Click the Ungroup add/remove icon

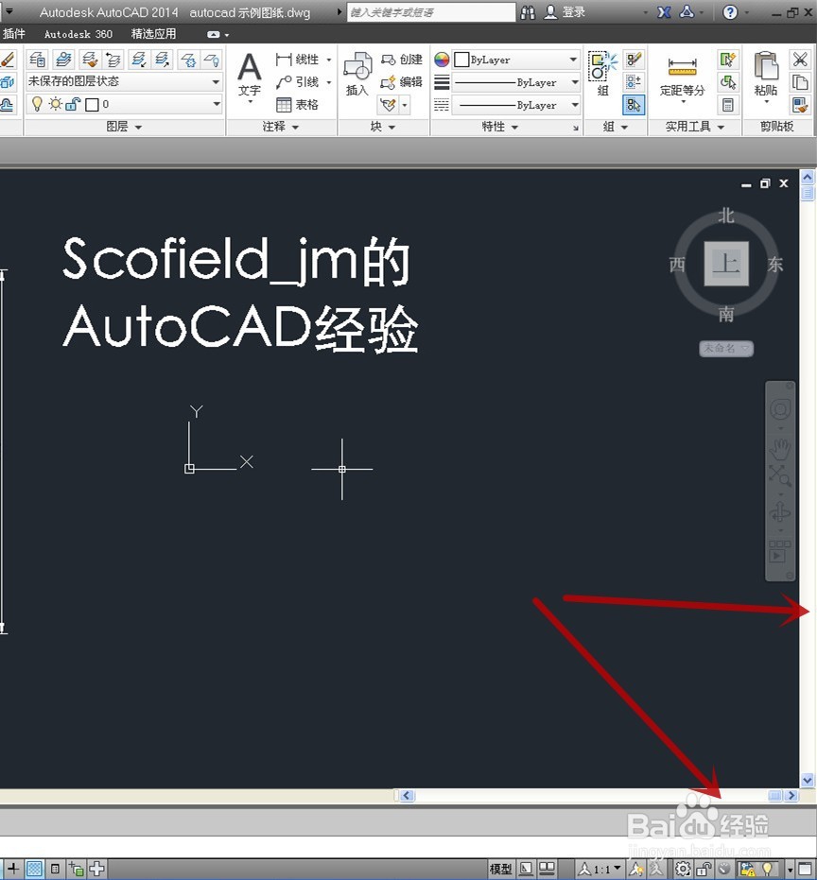(x=634, y=82)
